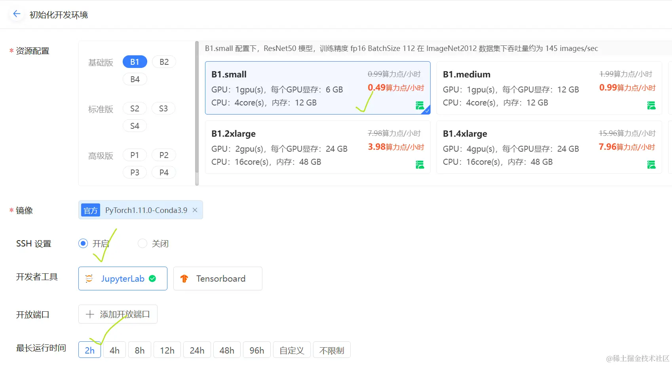Screen dimensions: 672x365
Task: Set max runtime to 12h
Action: point(167,350)
